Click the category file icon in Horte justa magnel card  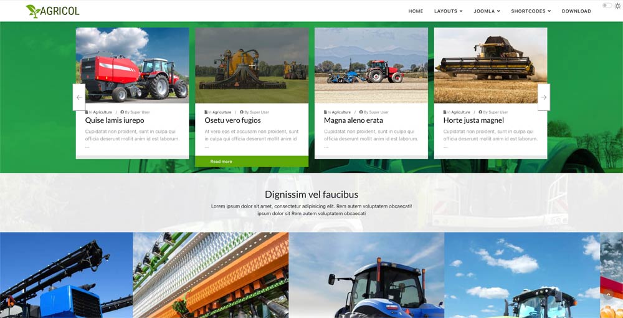(445, 112)
